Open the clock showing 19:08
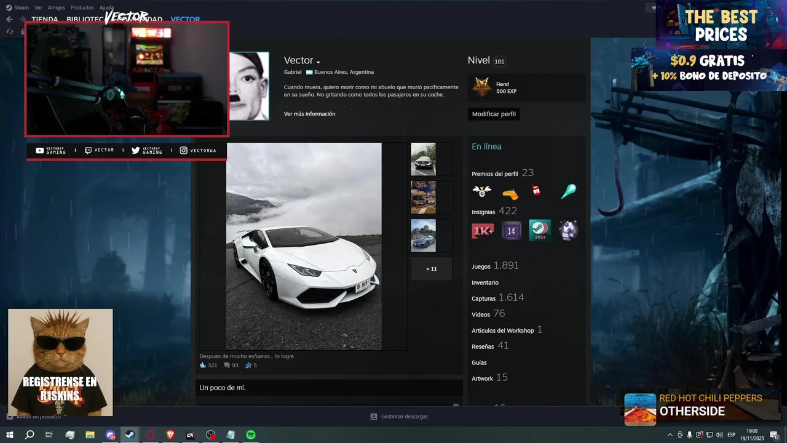Viewport: 787px width, 443px height. [x=752, y=434]
